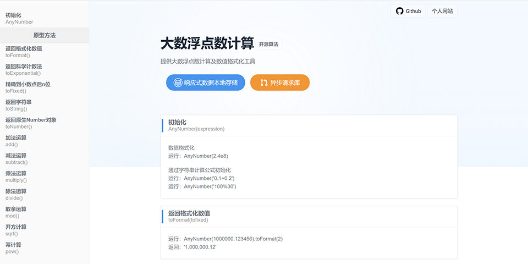Open 返回字符串 toString() in the sidebar
Screen dimensions: 528x264
[x=18, y=105]
